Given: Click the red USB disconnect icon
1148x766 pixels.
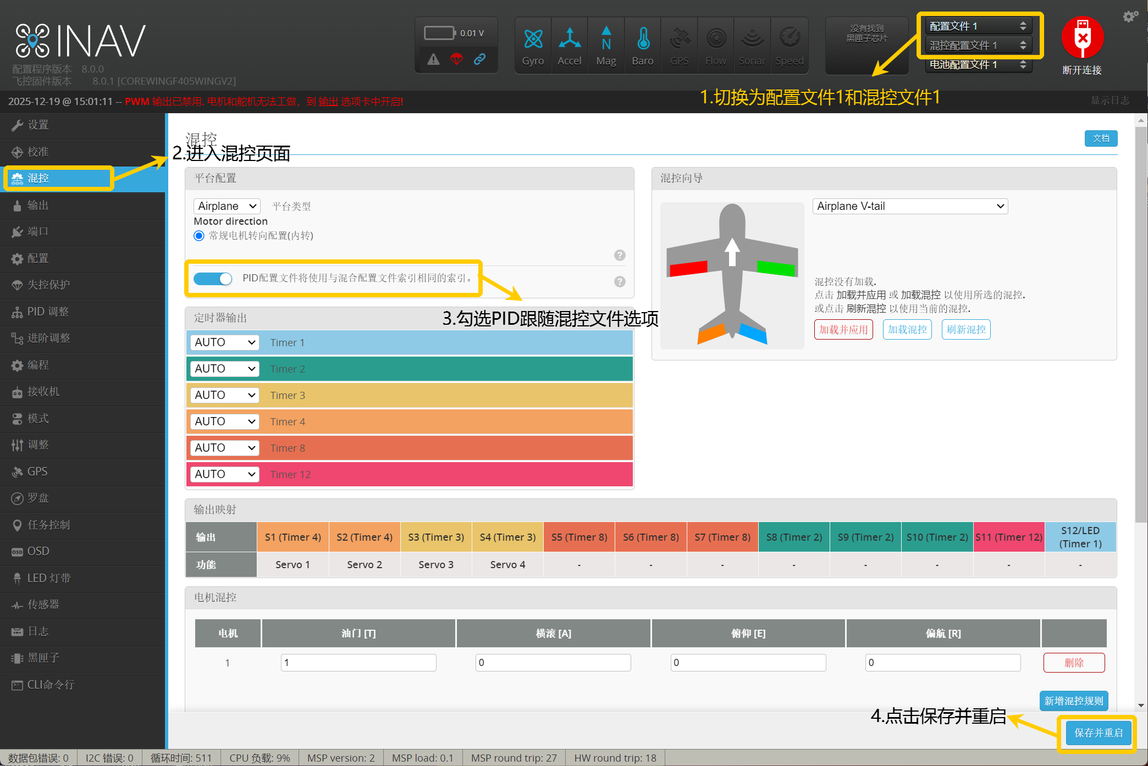Looking at the screenshot, I should (x=1082, y=38).
